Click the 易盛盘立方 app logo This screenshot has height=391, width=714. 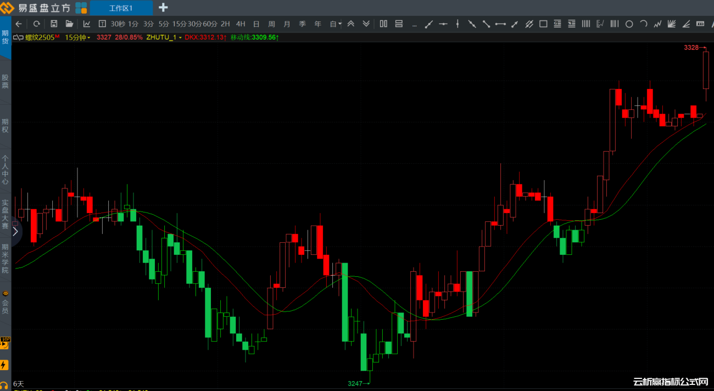pos(36,8)
